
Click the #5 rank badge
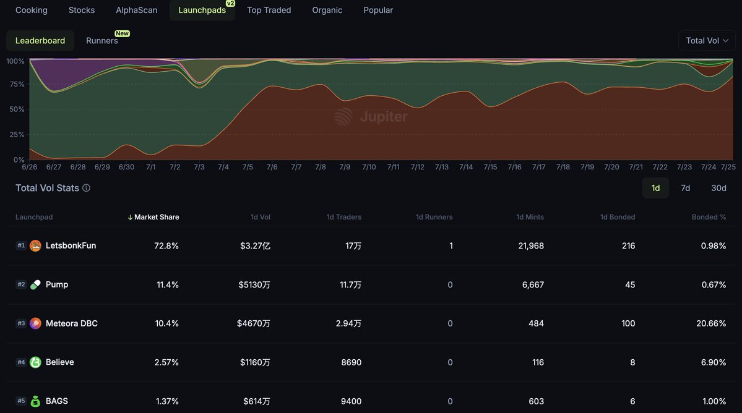point(21,401)
